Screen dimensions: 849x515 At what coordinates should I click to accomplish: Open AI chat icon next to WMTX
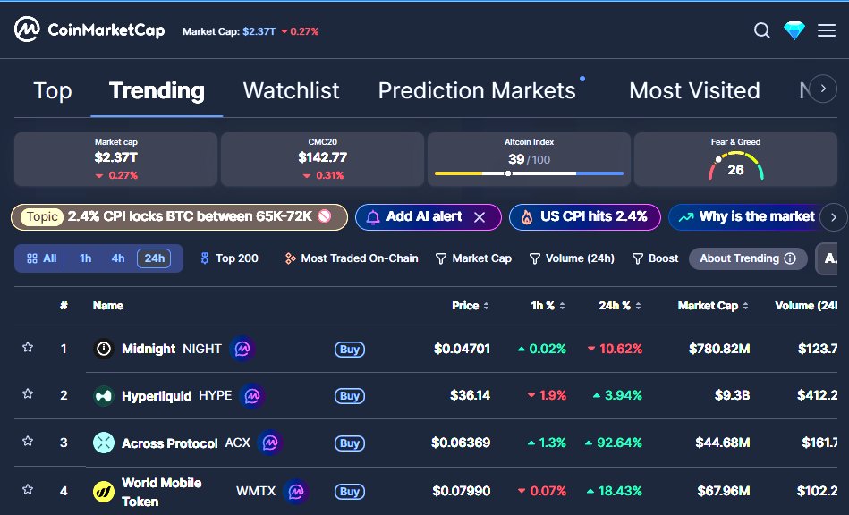click(x=295, y=491)
